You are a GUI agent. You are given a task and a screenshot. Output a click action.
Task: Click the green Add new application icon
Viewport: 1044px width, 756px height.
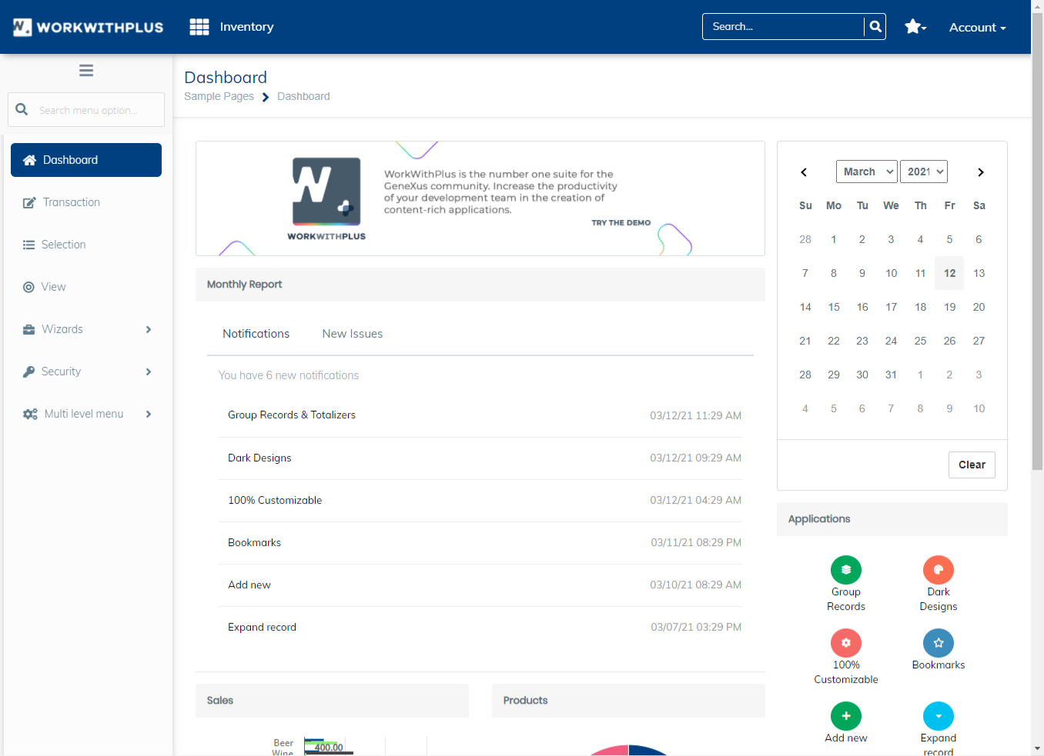tap(845, 716)
